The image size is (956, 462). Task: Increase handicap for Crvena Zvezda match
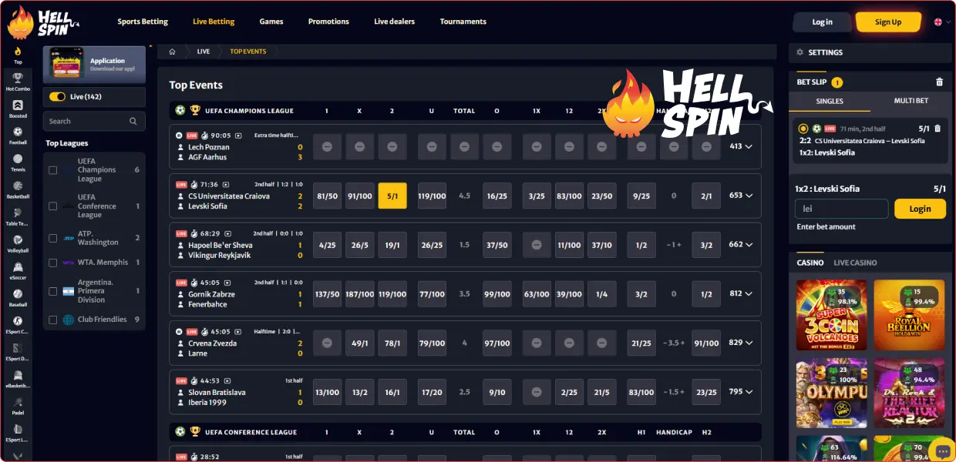tap(682, 343)
